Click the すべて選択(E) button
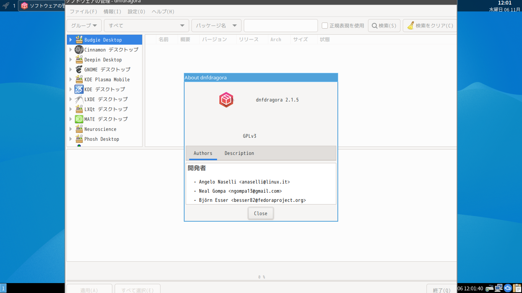This screenshot has width=522, height=293. [x=138, y=289]
